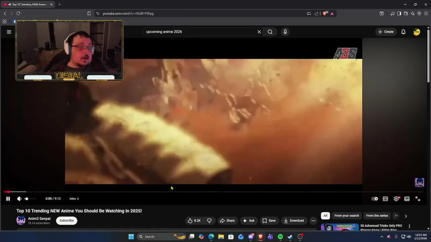The height and width of the screenshot is (242, 431).
Task: Adjust the video volume slider
Action: [x=30, y=199]
